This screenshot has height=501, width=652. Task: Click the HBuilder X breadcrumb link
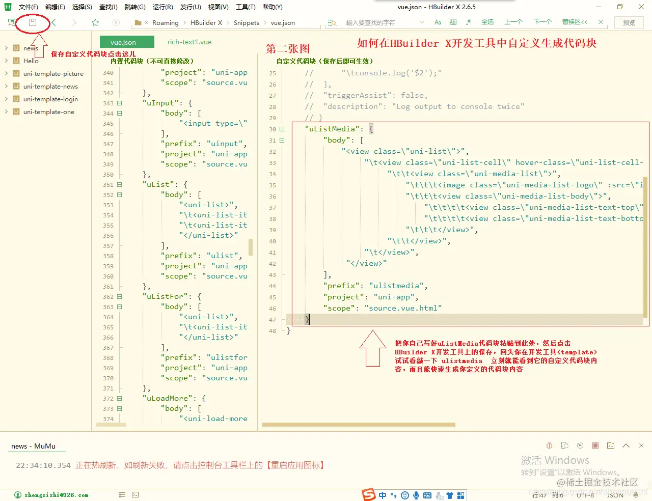pyautogui.click(x=206, y=22)
